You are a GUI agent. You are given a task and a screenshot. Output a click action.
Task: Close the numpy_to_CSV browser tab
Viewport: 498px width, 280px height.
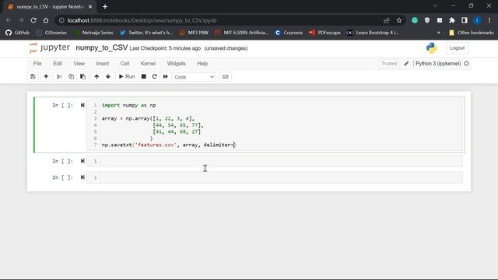90,7
